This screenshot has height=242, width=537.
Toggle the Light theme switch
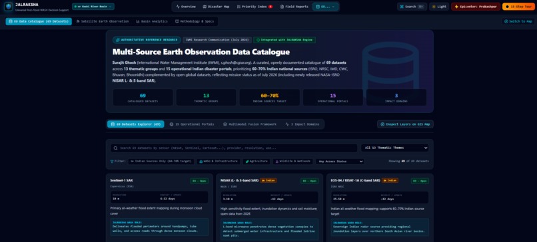coord(439,7)
